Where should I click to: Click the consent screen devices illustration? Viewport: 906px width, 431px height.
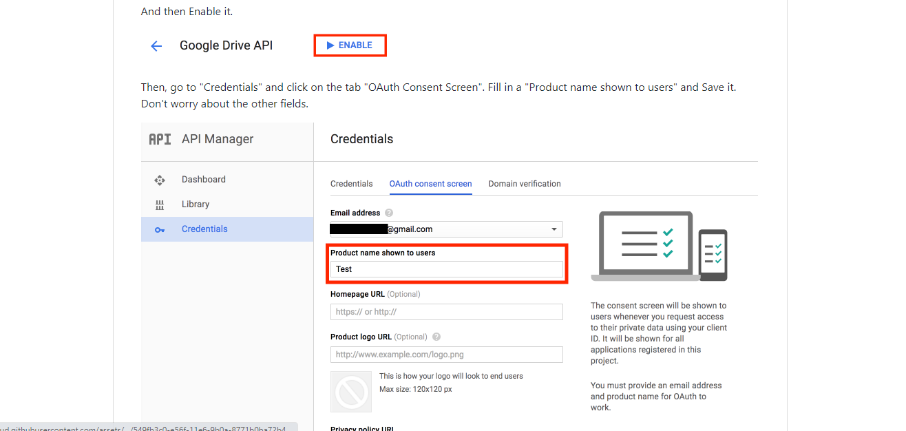tap(659, 246)
